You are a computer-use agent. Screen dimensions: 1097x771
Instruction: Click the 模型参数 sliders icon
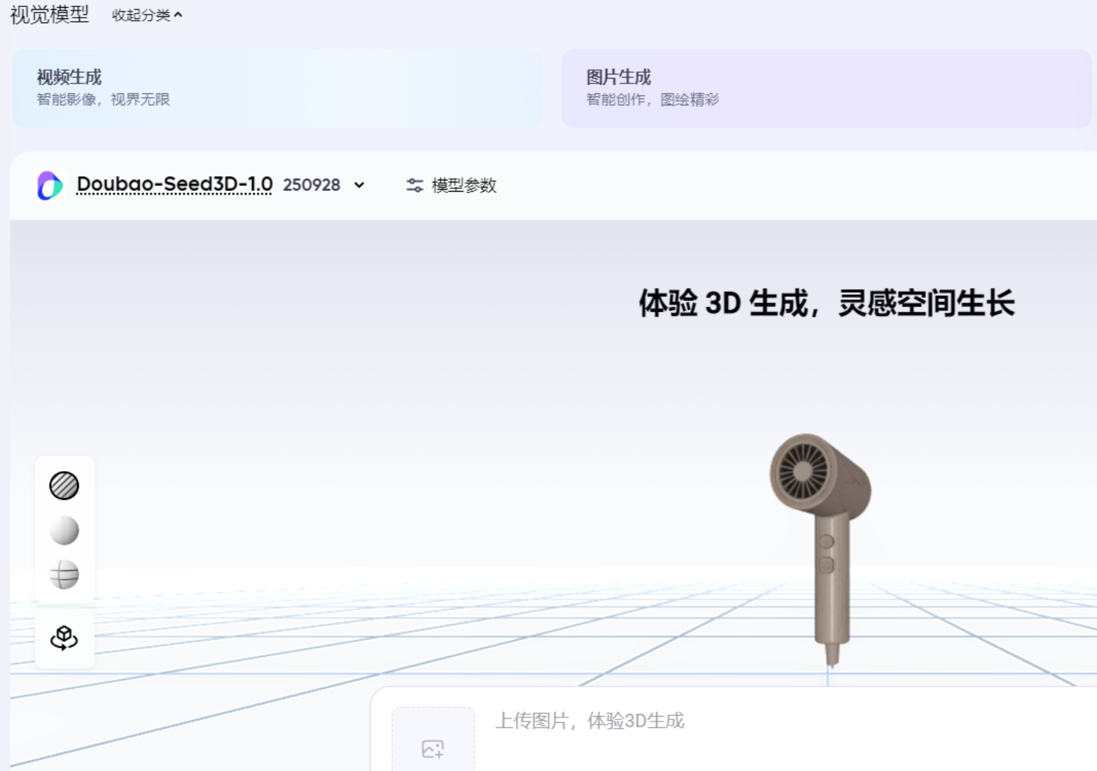click(x=415, y=185)
